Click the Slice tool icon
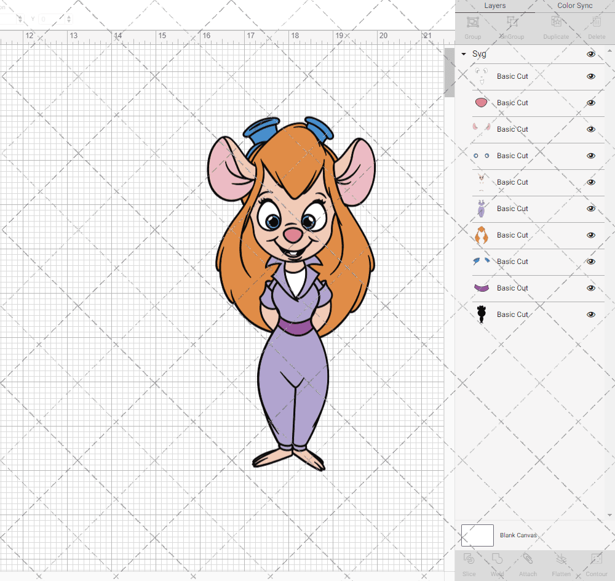This screenshot has width=615, height=581. tap(469, 559)
